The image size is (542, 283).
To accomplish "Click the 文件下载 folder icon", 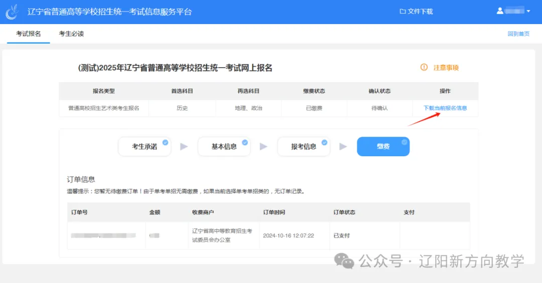I will coord(402,12).
